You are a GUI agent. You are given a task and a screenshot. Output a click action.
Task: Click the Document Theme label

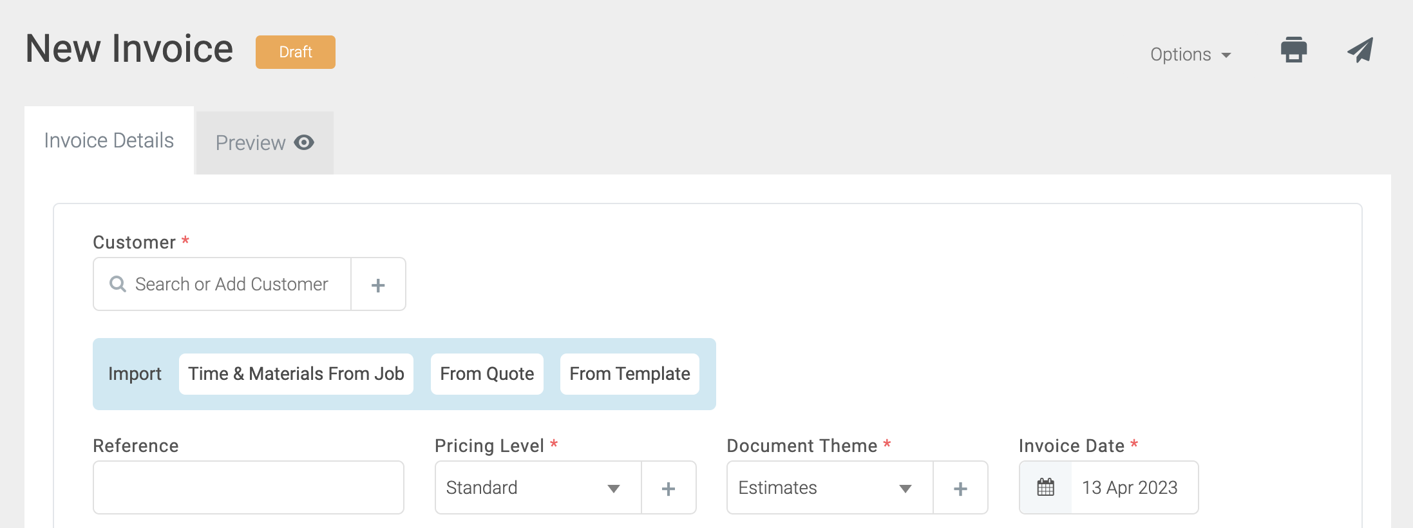point(802,446)
